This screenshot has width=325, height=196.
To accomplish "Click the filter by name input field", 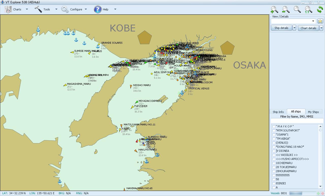I will [x=297, y=121].
